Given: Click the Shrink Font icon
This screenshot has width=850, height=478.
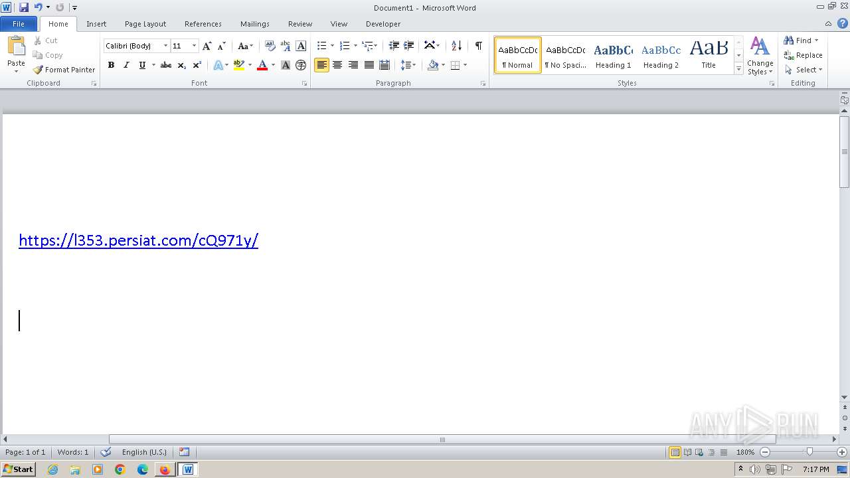Looking at the screenshot, I should coord(222,46).
